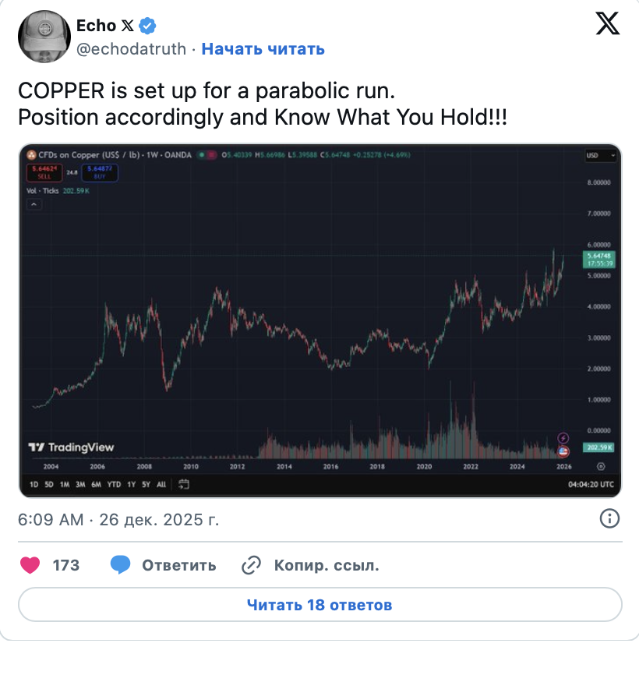
Task: Click the copy link chain icon
Action: point(251,565)
